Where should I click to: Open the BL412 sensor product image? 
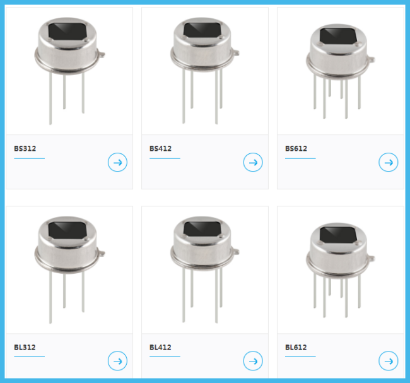pyautogui.click(x=204, y=269)
